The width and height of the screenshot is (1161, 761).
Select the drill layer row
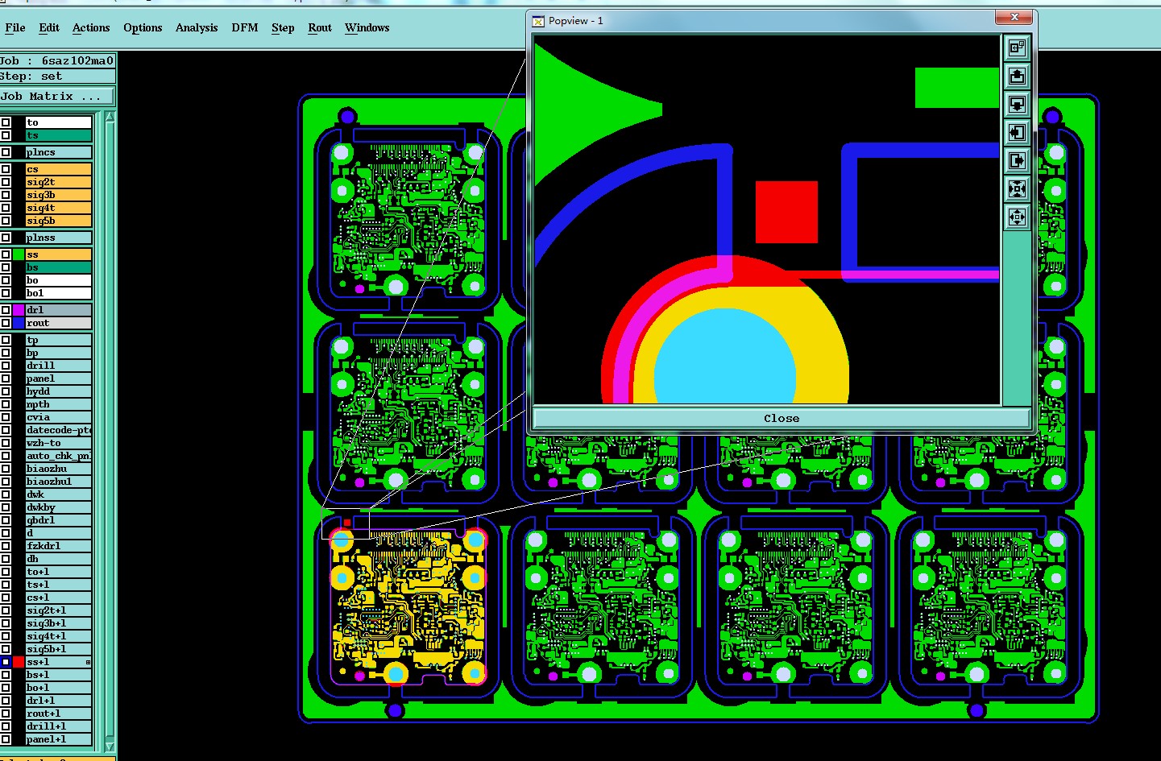pyautogui.click(x=58, y=366)
